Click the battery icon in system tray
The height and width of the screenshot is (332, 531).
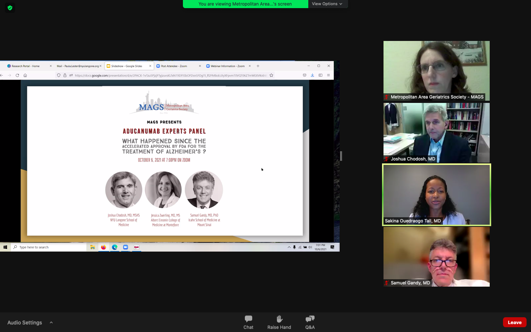(x=305, y=247)
